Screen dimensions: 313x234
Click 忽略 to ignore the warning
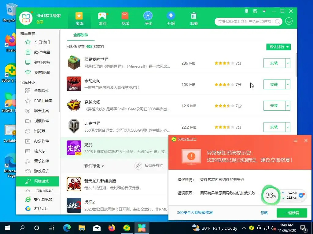[x=264, y=213]
